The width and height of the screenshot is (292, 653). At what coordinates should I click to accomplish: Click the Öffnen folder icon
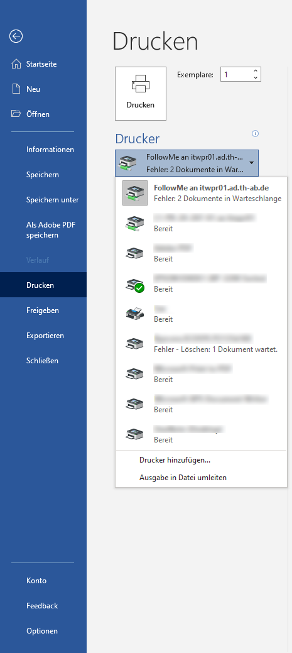(x=16, y=114)
